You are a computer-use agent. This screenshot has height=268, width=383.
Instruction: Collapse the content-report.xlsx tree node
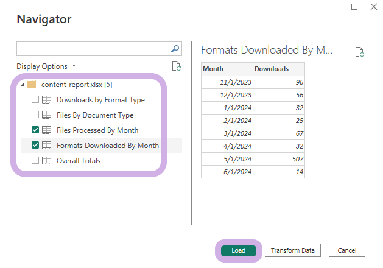pos(22,85)
